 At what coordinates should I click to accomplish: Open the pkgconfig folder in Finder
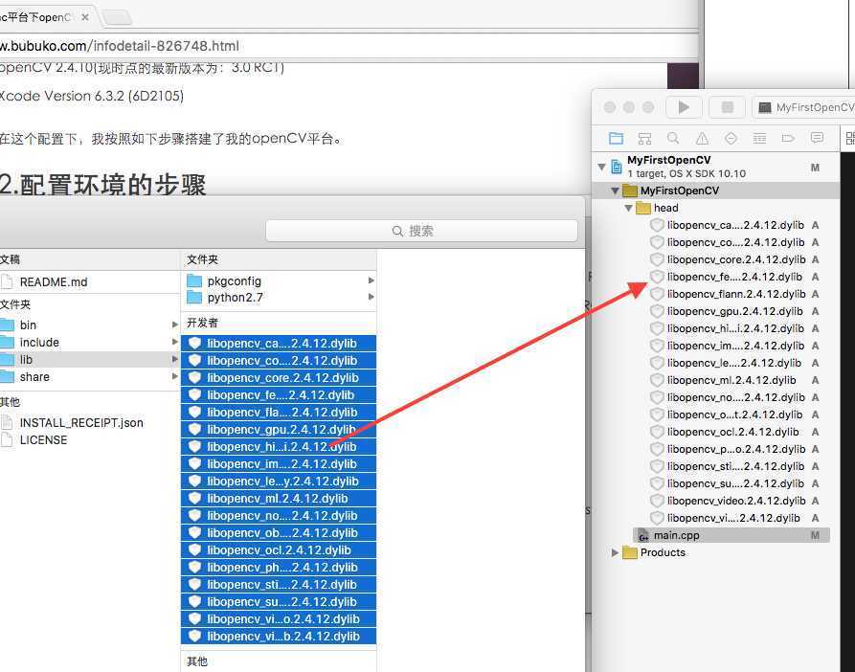coord(234,281)
